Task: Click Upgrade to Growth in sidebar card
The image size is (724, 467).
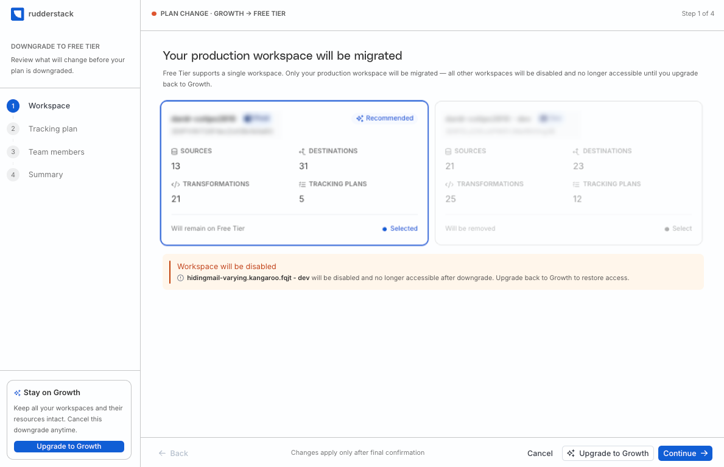Action: pos(69,447)
